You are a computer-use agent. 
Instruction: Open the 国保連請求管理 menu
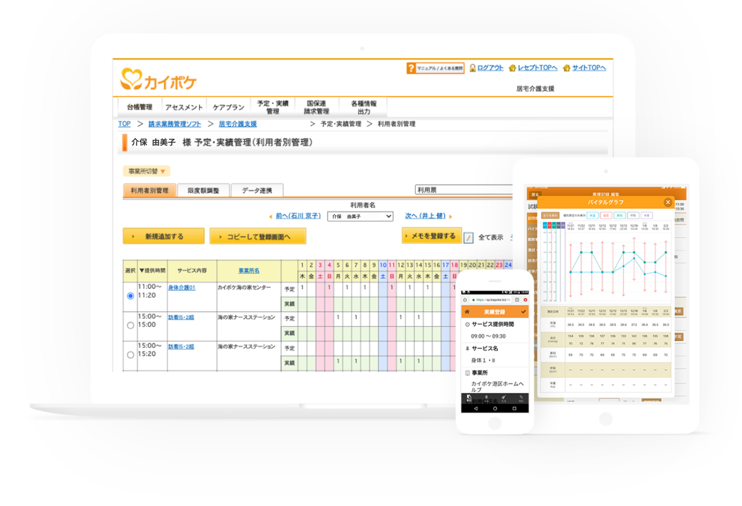(317, 107)
